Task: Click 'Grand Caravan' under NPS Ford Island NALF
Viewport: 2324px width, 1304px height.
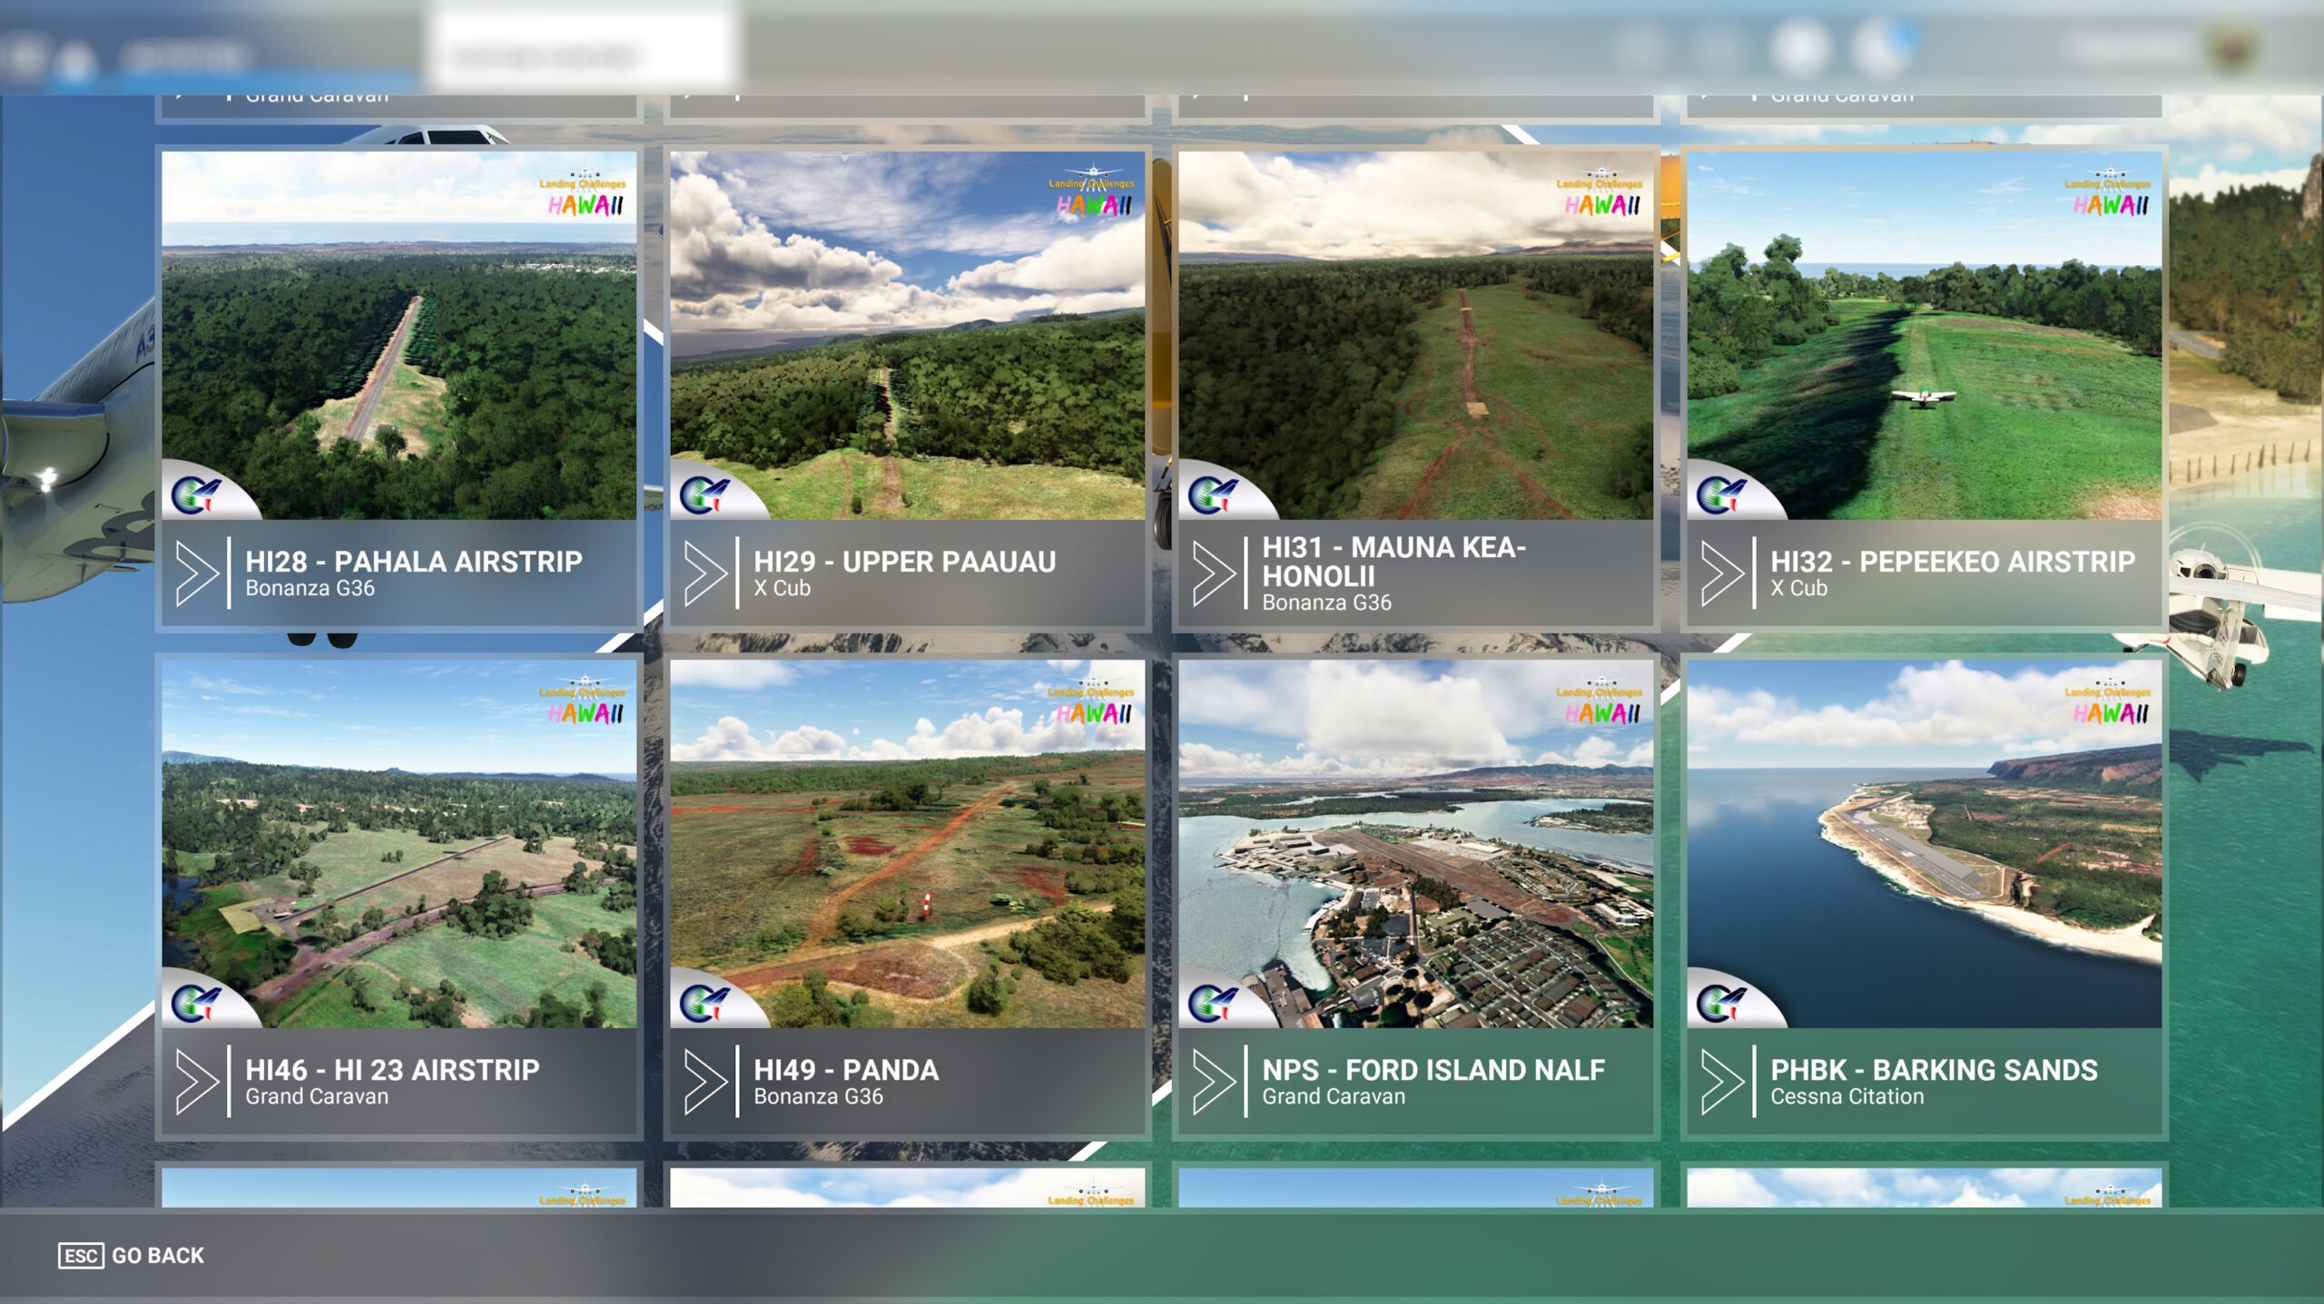Action: [1334, 1096]
